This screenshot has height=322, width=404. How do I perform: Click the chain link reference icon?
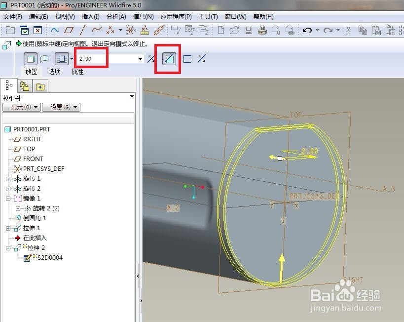[159, 31]
